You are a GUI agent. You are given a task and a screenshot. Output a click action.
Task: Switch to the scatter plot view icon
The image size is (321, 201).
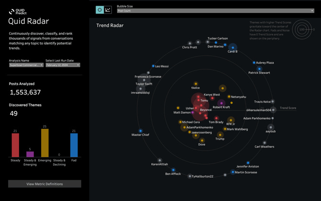(108, 10)
